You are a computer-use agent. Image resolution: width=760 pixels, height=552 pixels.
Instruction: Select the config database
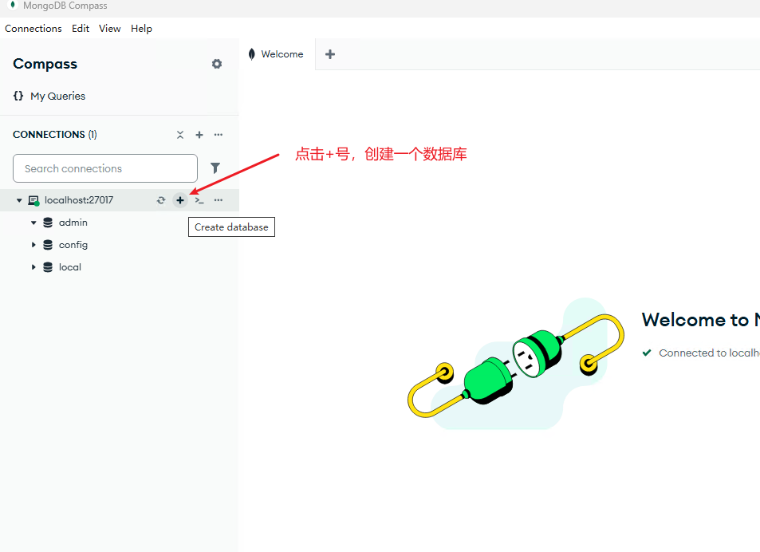pos(73,245)
